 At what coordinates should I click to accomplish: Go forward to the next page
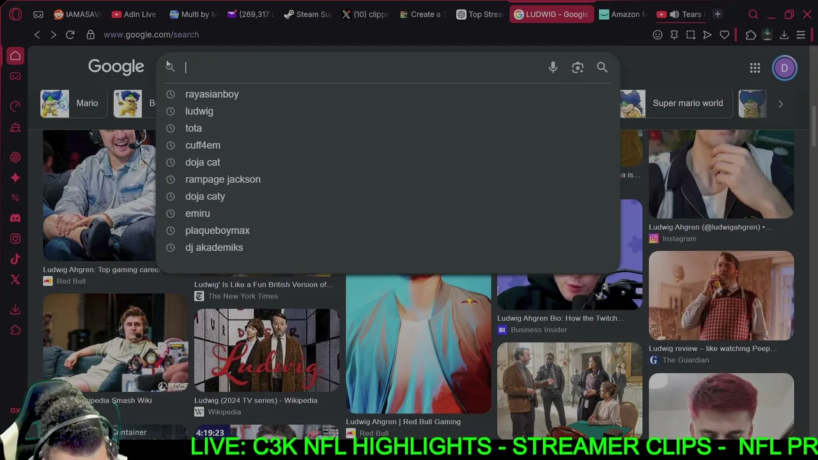(x=53, y=34)
